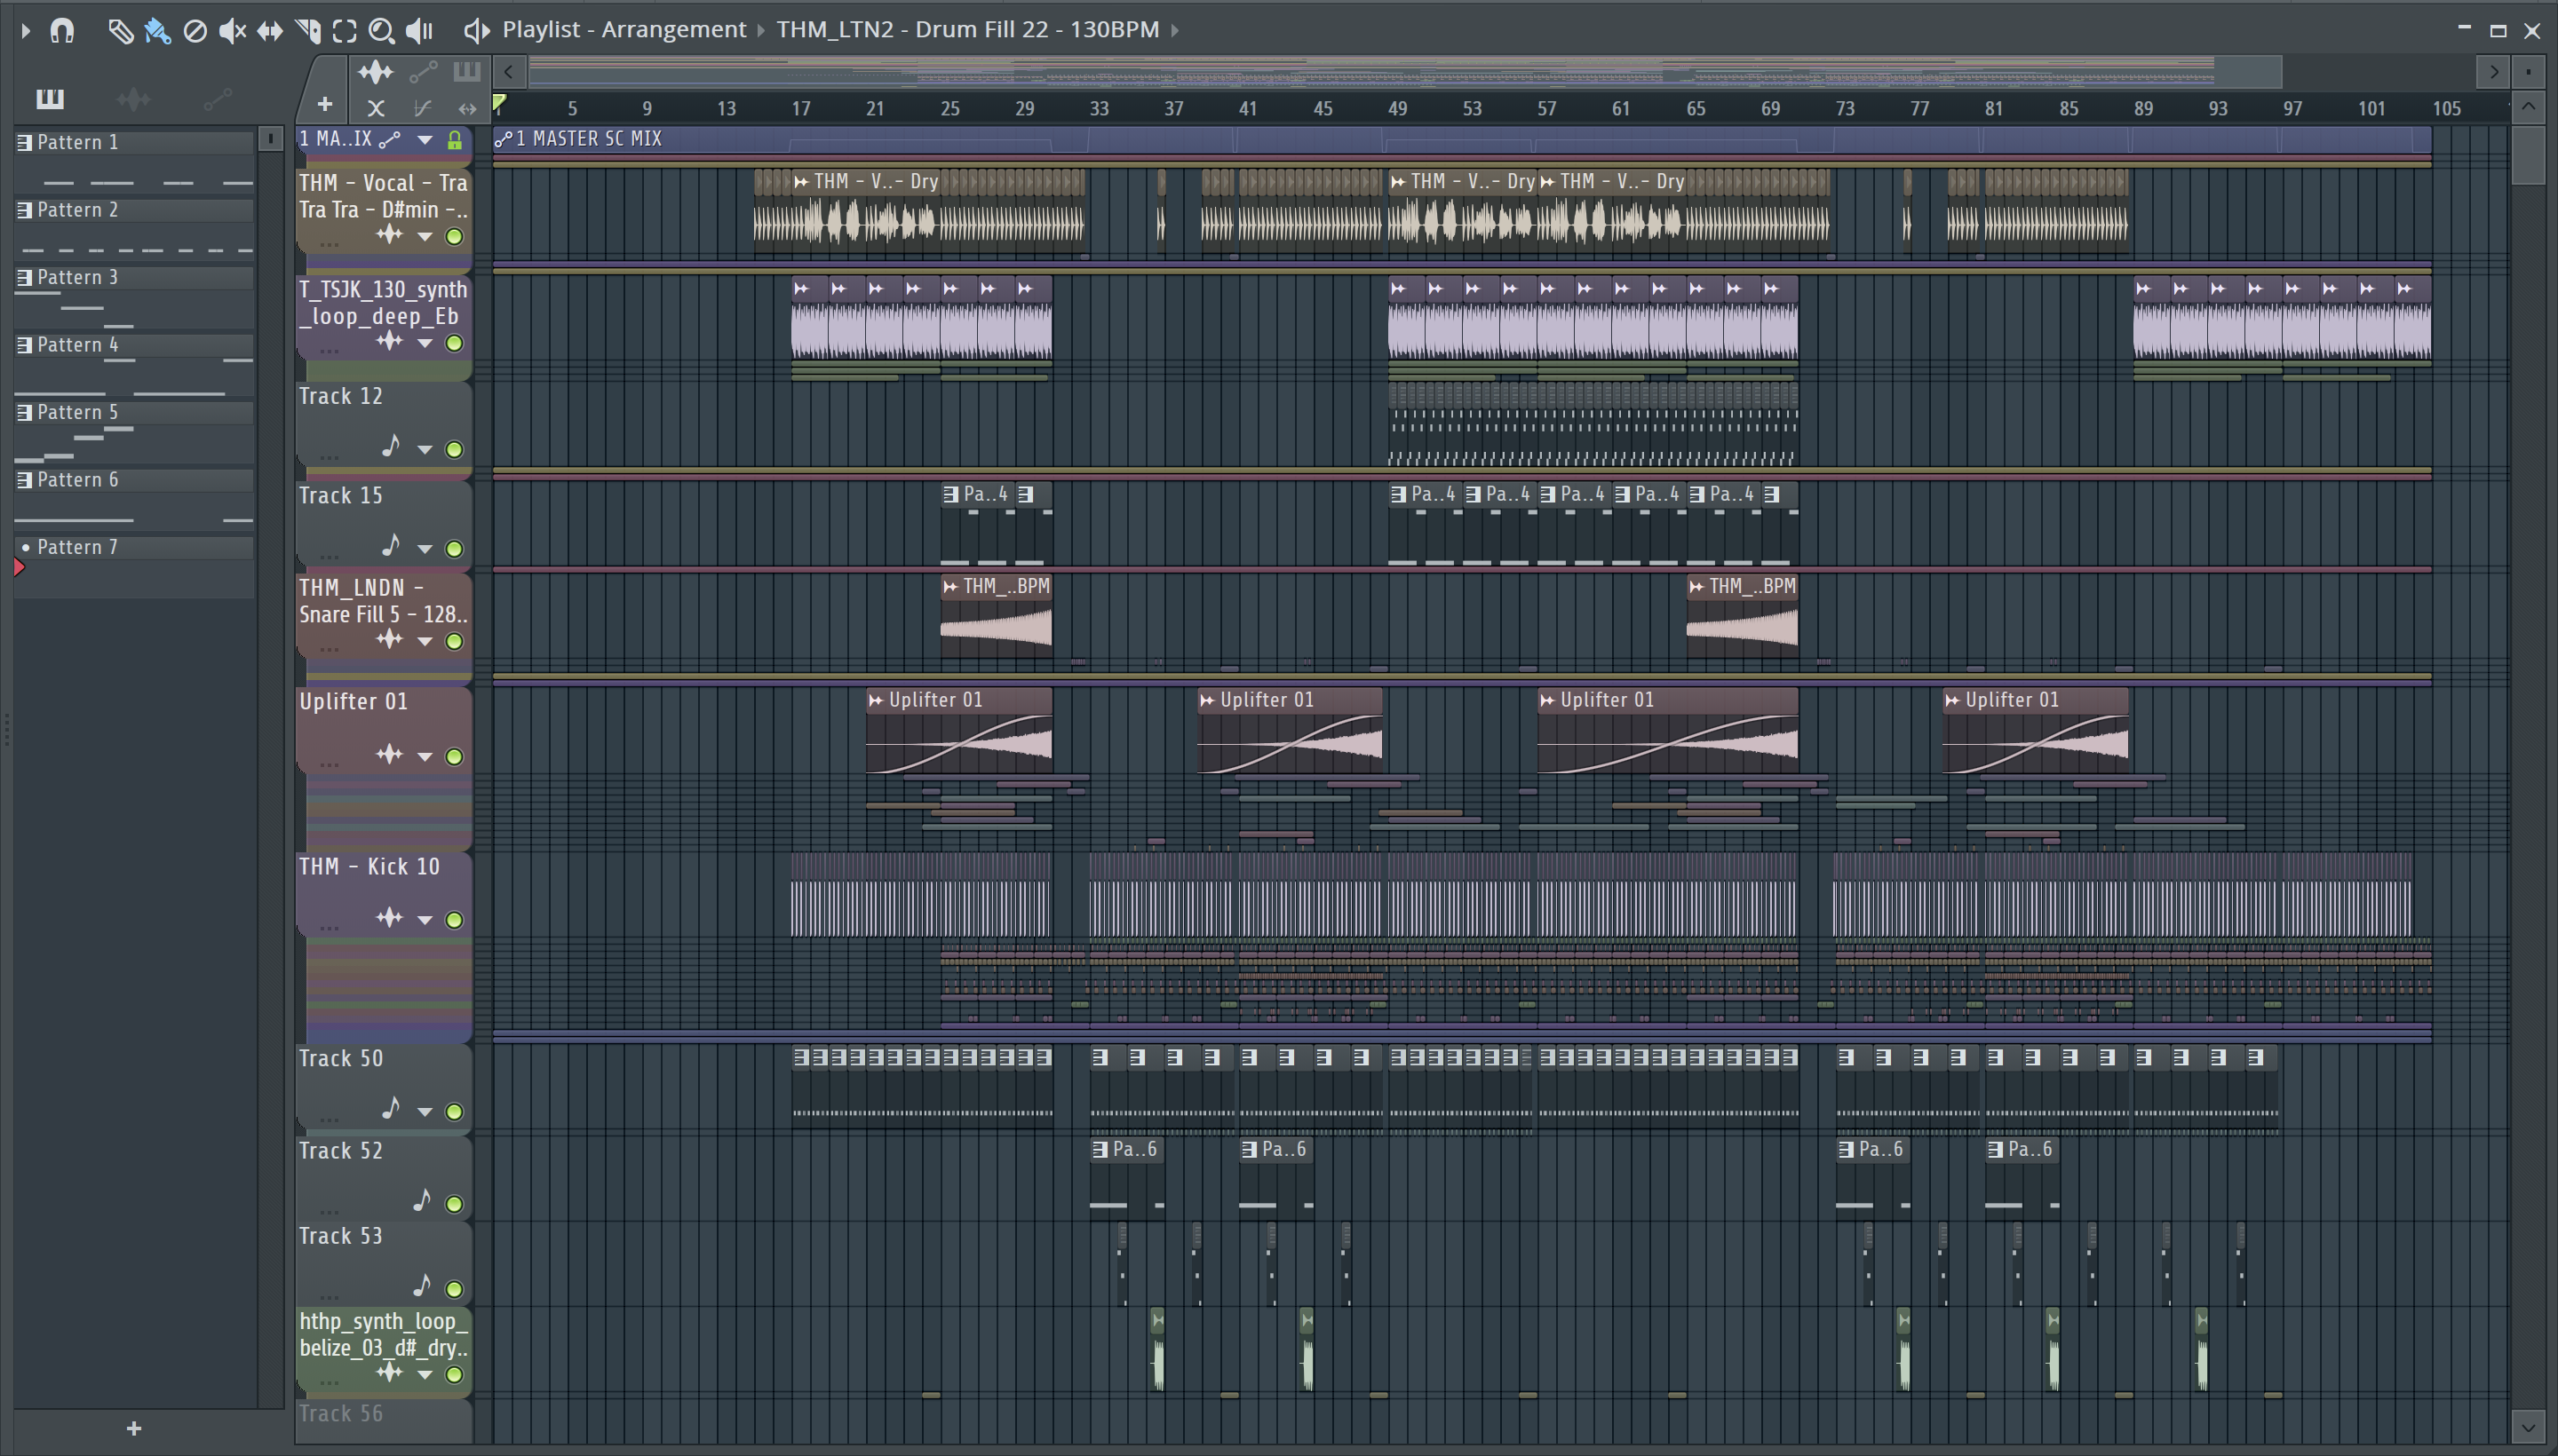Open THM_LNDN Snare Fill track dropdown
This screenshot has width=2558, height=1456.
click(x=425, y=642)
